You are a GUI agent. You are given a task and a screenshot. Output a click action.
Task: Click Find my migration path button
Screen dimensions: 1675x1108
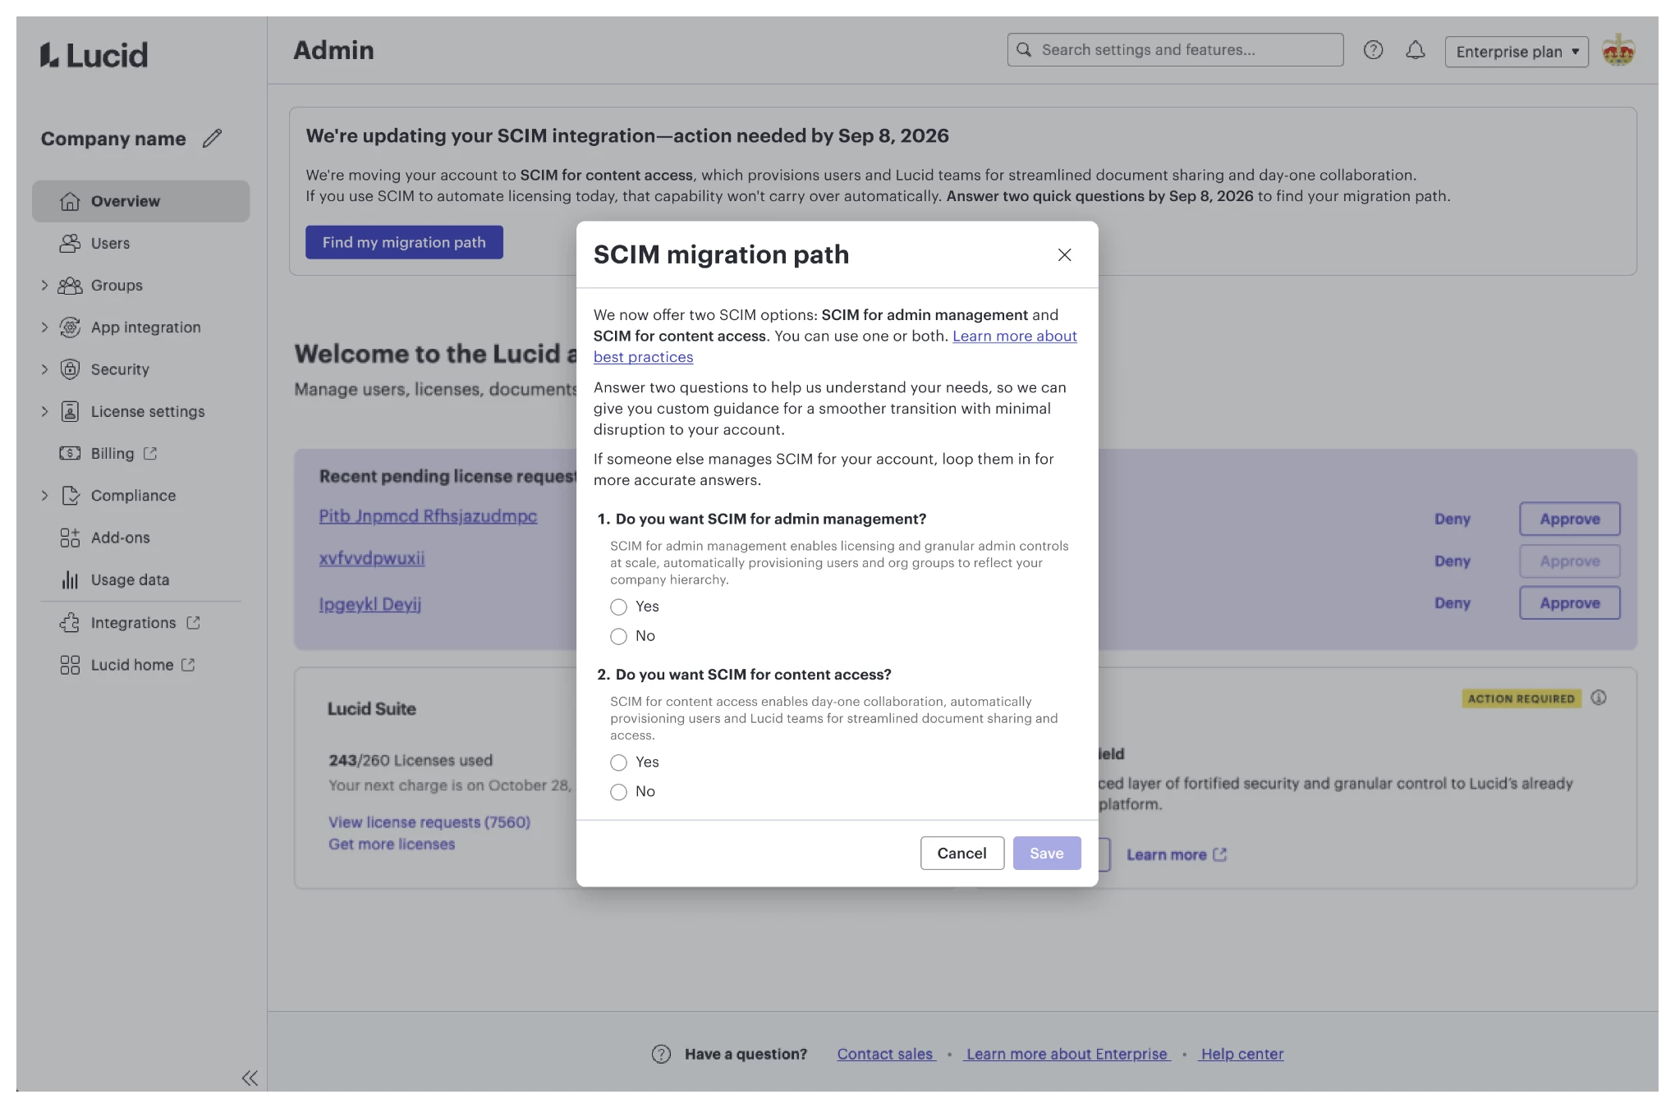(x=404, y=242)
